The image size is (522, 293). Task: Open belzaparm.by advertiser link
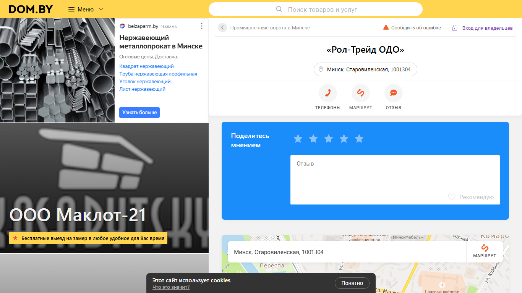click(143, 26)
